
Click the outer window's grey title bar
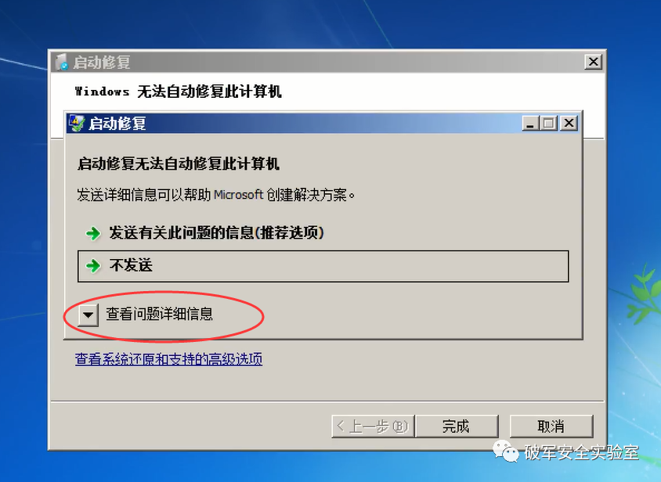point(320,62)
